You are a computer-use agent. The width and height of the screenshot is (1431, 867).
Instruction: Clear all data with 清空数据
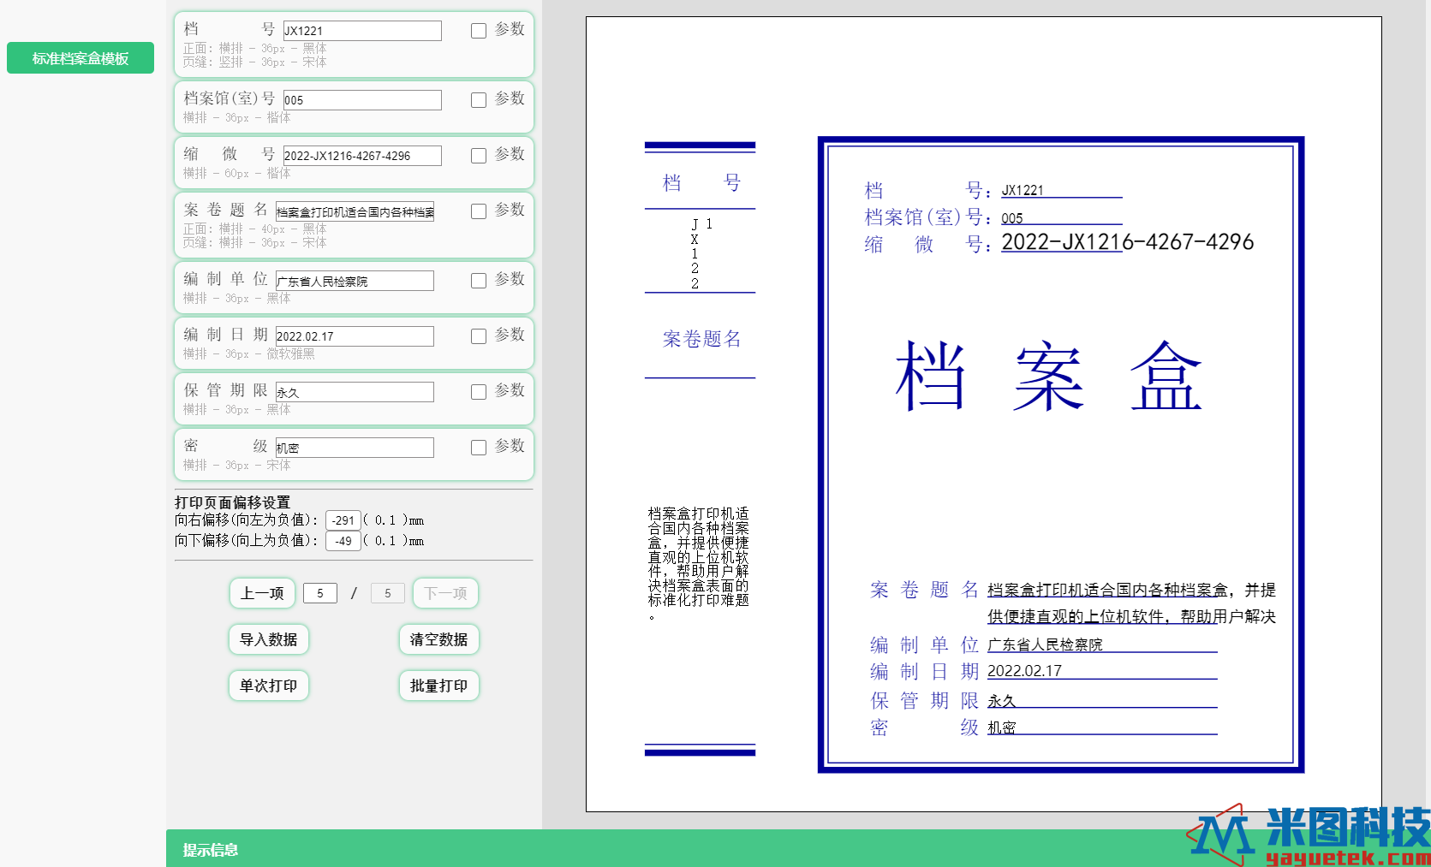tap(438, 639)
